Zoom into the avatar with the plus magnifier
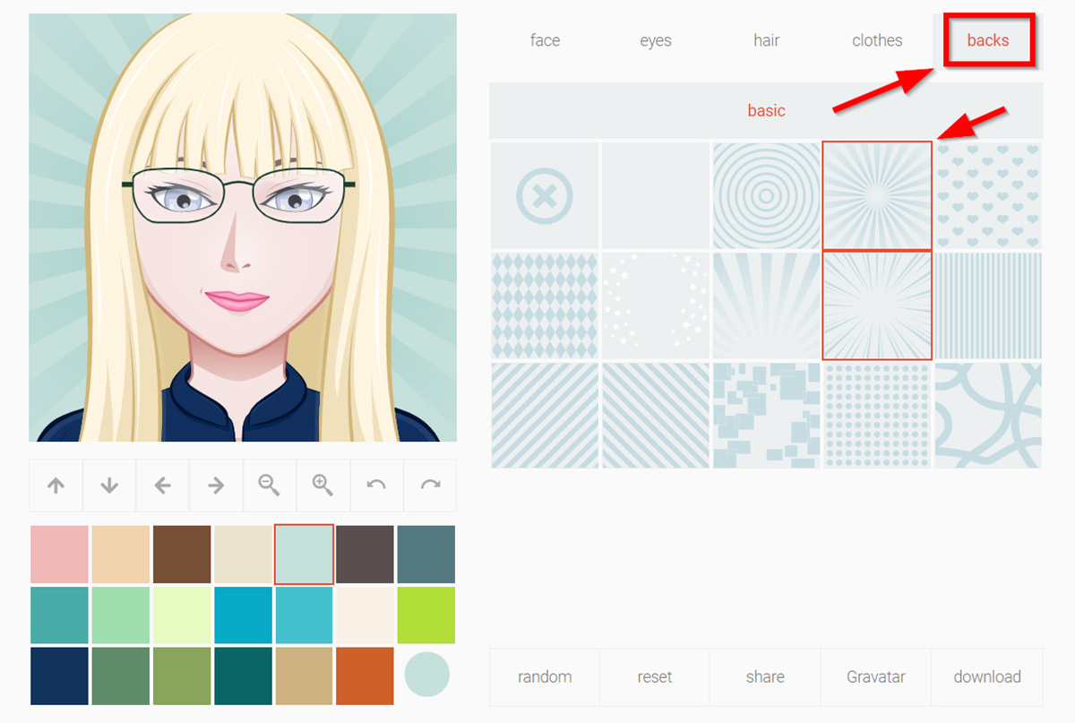1075x723 pixels. [322, 485]
